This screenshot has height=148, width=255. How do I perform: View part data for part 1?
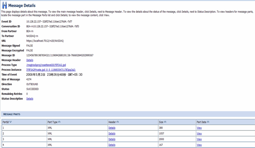tap(199, 128)
